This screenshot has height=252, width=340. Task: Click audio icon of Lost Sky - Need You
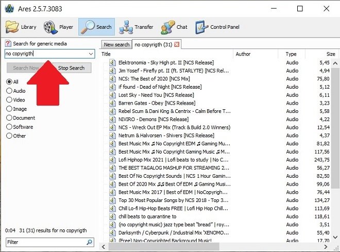[x=112, y=95]
